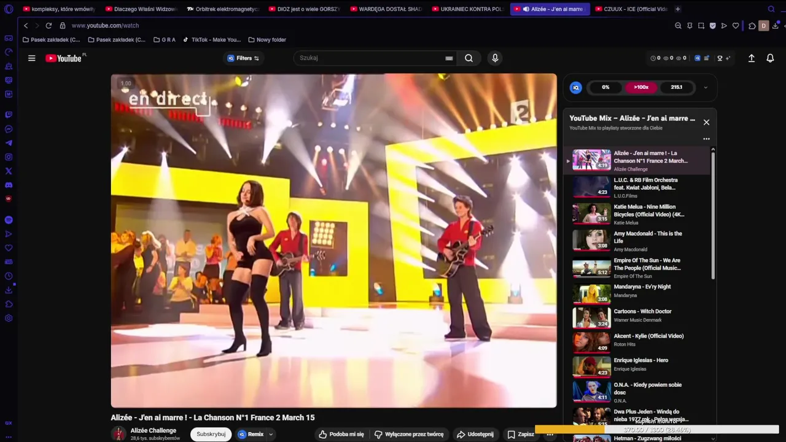Viewport: 786px width, 442px height.
Task: Open Spotify from the Opera sidebar
Action: pos(9,220)
